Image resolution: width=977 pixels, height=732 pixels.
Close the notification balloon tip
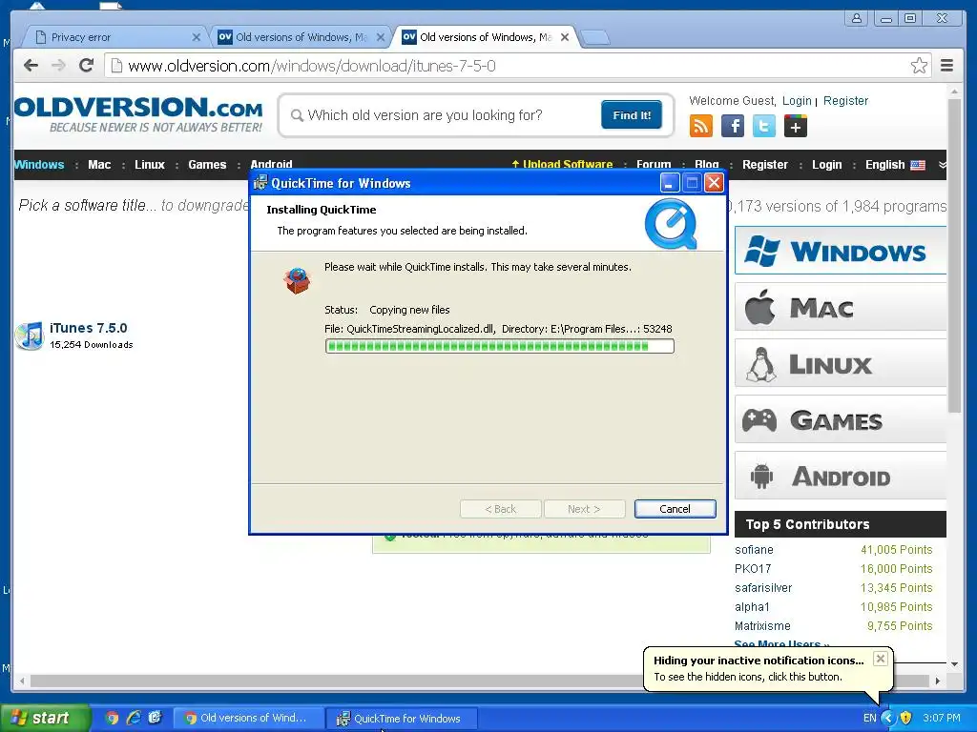[x=880, y=659]
